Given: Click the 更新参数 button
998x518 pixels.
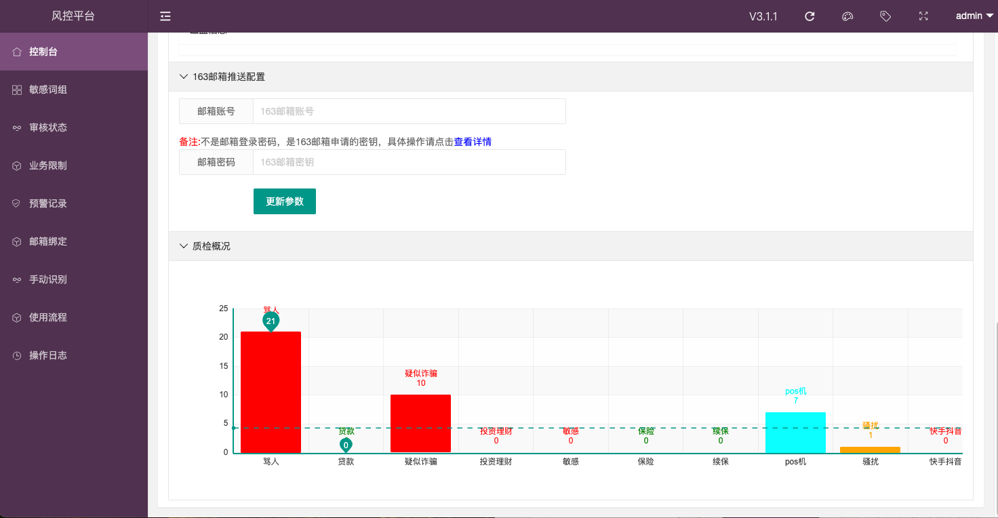Looking at the screenshot, I should (x=284, y=201).
